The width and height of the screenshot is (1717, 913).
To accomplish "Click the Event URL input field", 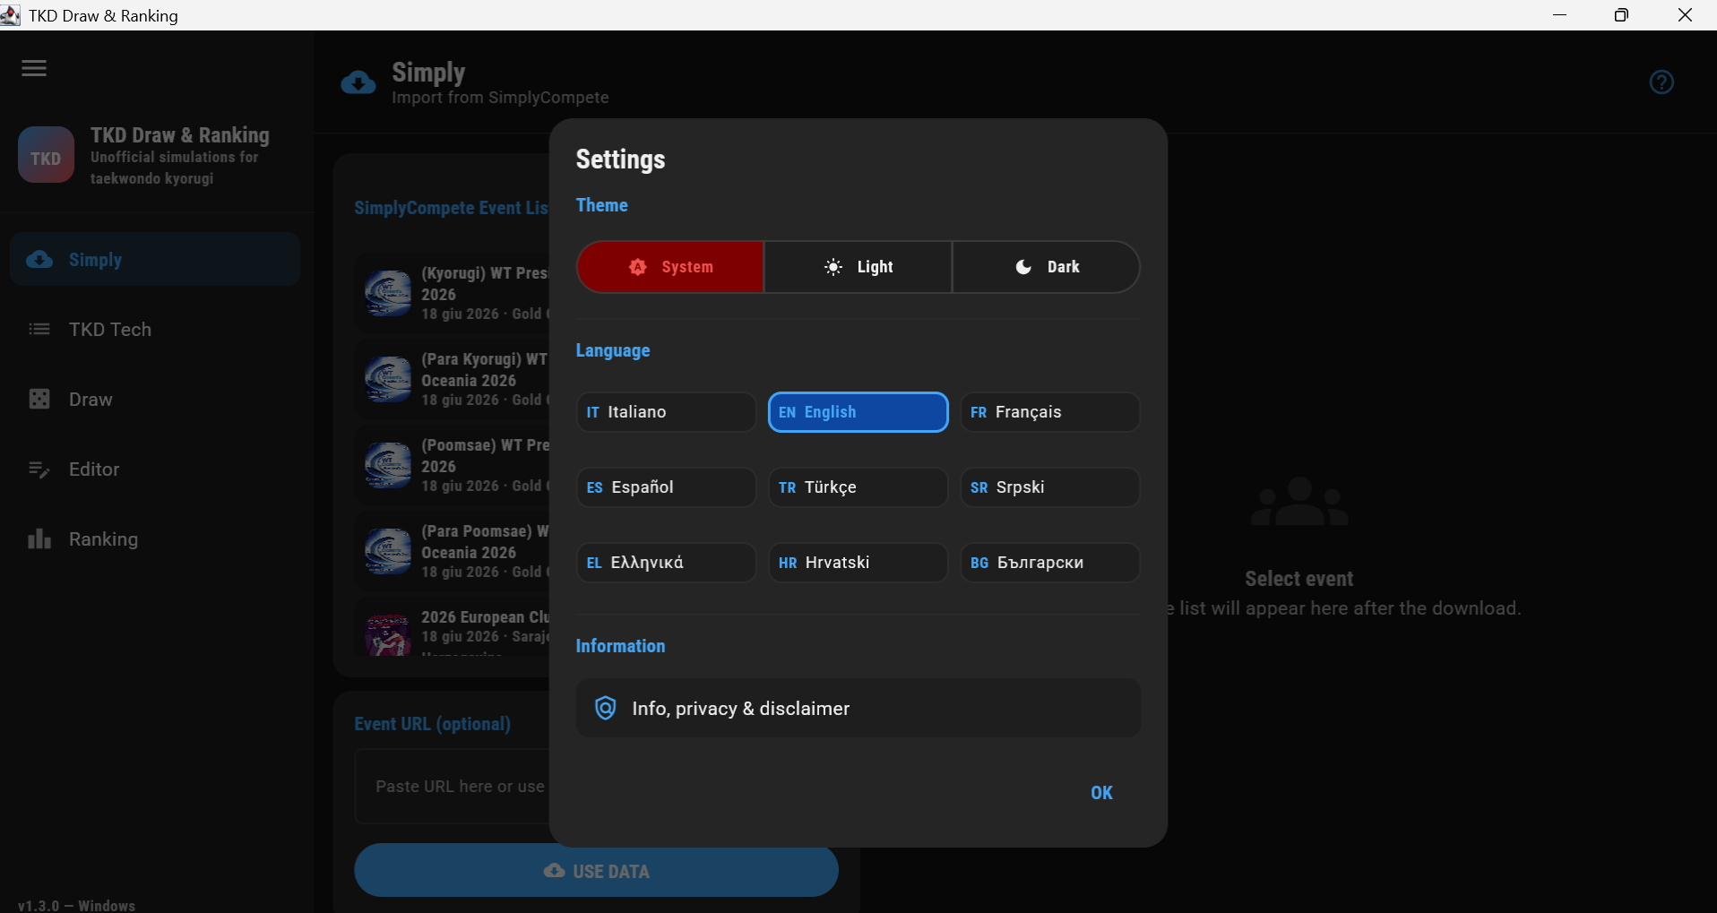I will click(x=453, y=787).
